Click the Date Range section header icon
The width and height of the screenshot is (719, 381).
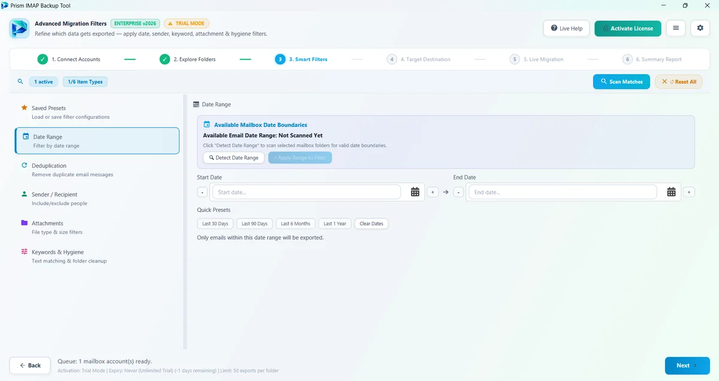point(196,104)
